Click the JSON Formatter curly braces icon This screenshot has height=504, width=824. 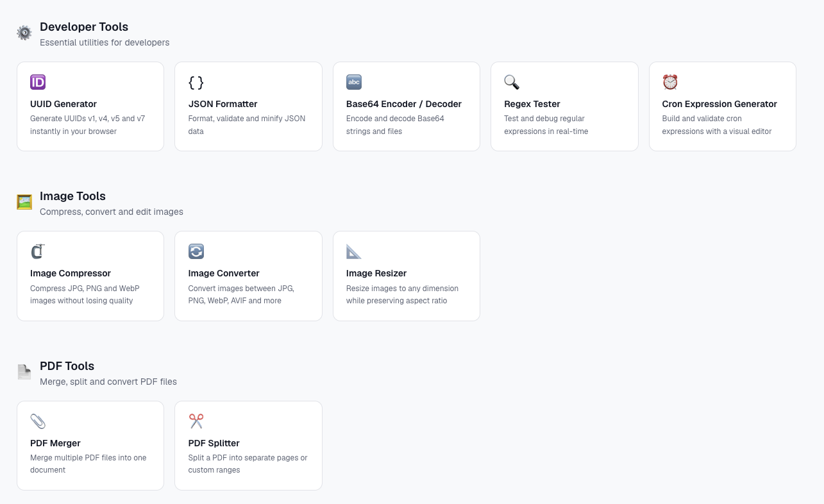tap(196, 82)
